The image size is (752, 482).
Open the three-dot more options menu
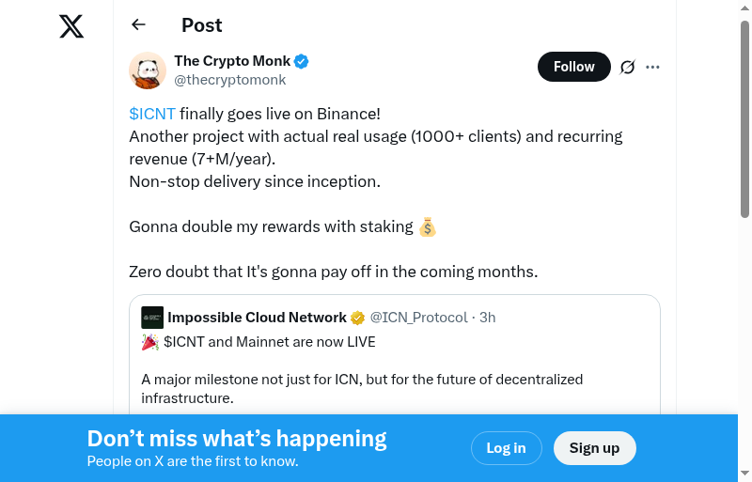(x=653, y=67)
